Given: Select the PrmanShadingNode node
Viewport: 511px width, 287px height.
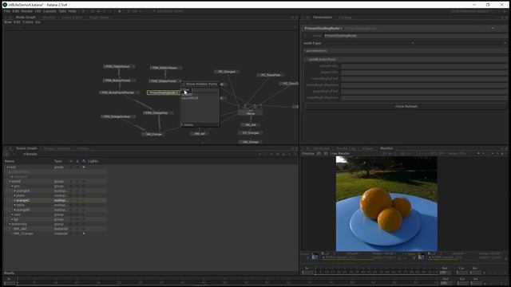Looking at the screenshot, I should point(164,92).
